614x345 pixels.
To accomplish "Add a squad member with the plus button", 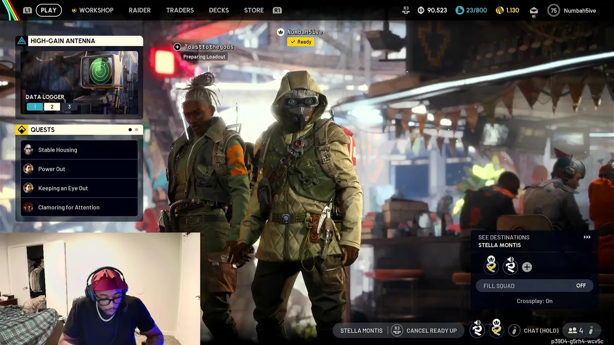I will (527, 267).
